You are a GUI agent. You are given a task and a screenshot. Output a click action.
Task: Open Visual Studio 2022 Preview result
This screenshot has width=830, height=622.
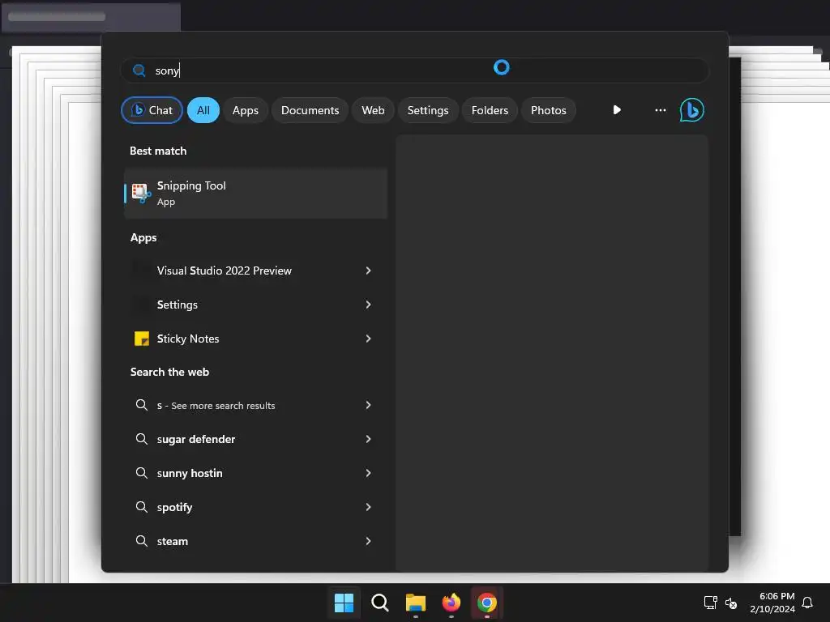tap(255, 271)
